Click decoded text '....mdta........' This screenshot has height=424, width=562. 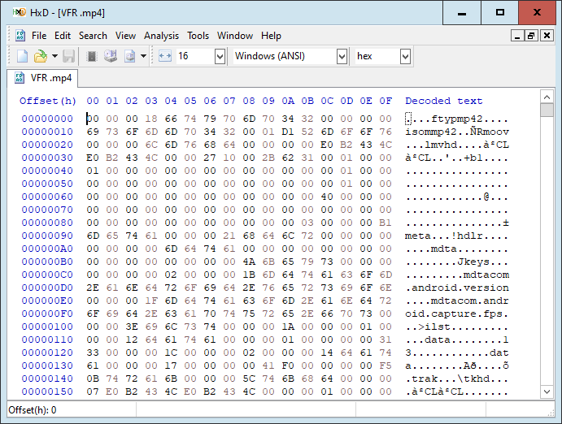(457, 249)
